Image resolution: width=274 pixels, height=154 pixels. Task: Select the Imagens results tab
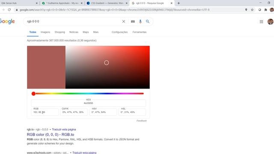(45, 32)
